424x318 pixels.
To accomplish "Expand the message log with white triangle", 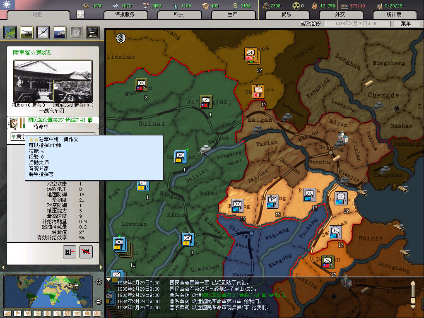I will pos(109,279).
